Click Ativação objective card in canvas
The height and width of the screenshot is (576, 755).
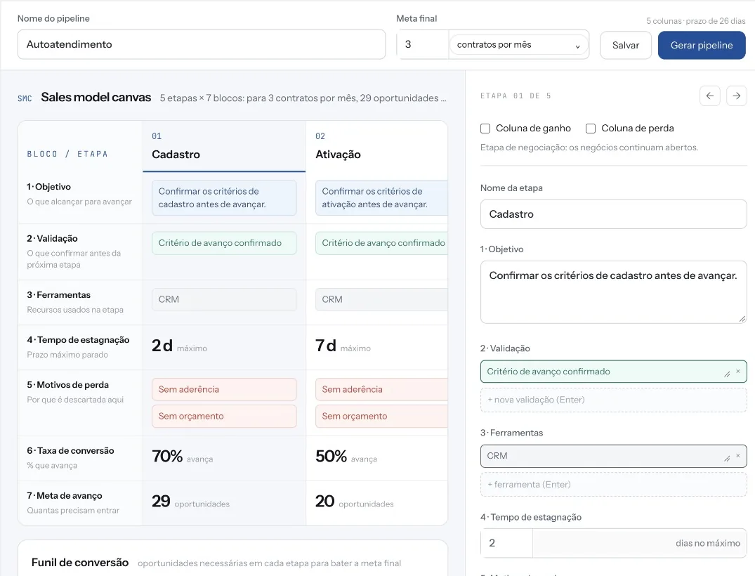(382, 198)
